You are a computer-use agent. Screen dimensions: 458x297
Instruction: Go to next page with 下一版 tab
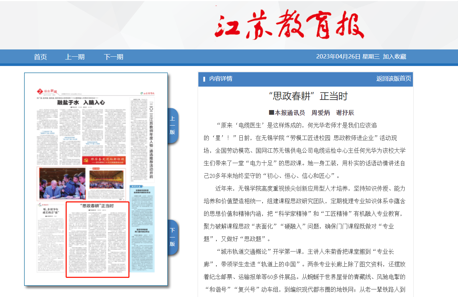coord(172,237)
